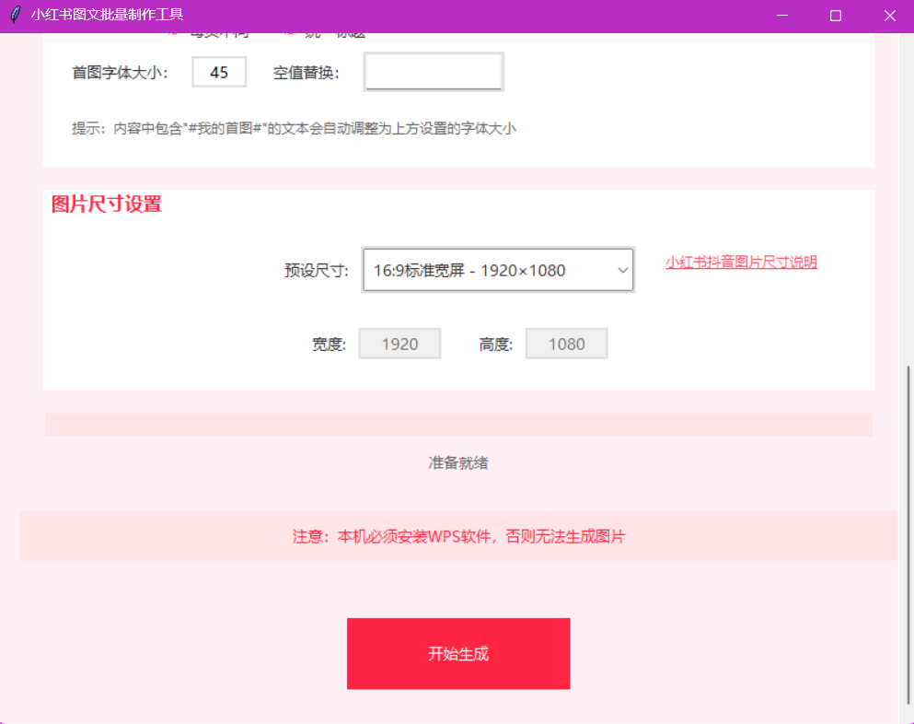The height and width of the screenshot is (724, 914).
Task: Click the 准备就绪 status text
Action: [x=458, y=462]
